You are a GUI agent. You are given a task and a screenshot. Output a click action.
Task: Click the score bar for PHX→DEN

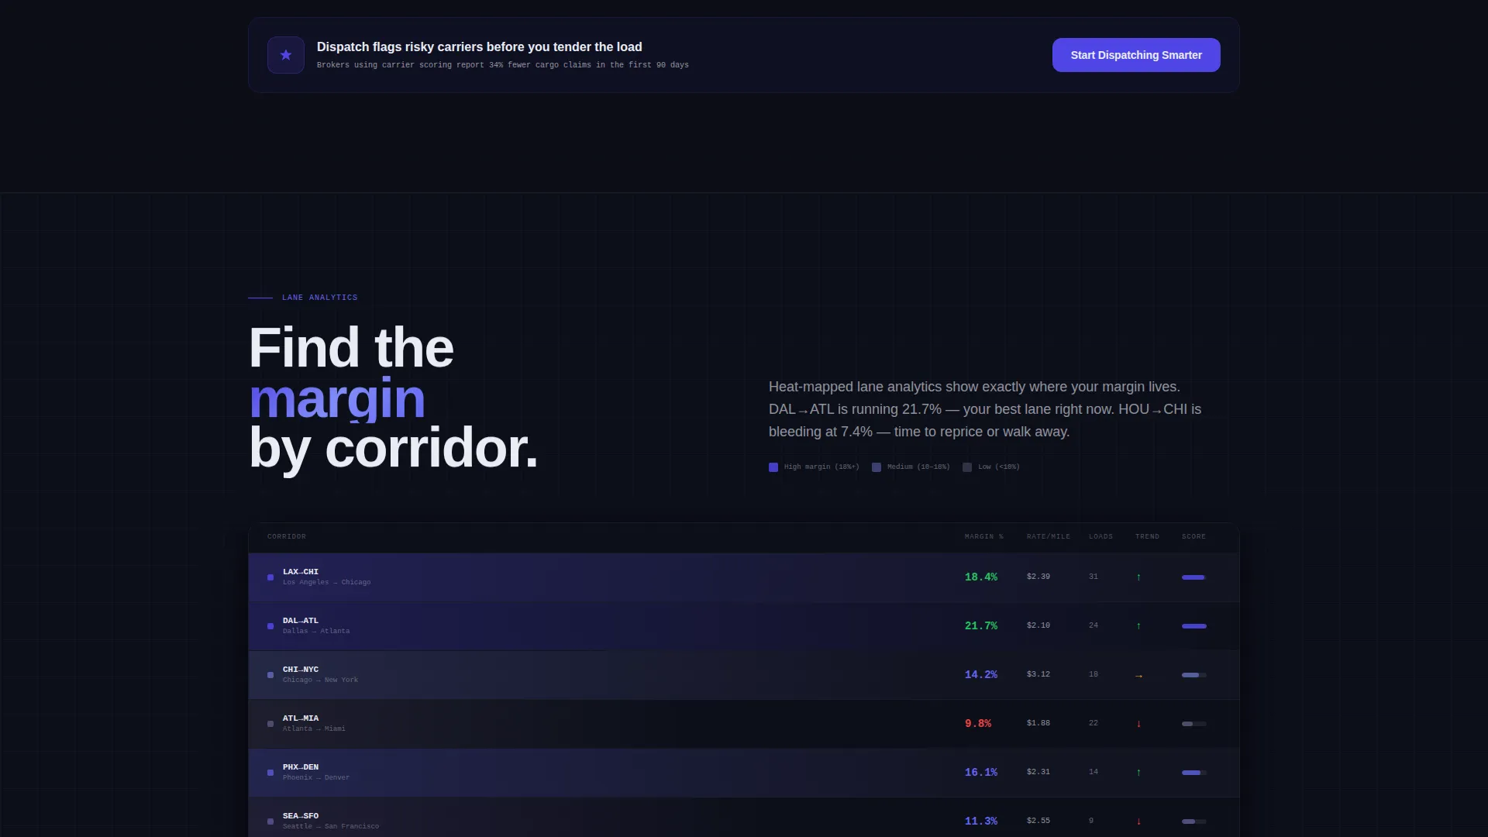point(1194,773)
